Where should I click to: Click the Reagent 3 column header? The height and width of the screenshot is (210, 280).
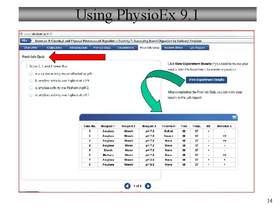click(x=149, y=126)
